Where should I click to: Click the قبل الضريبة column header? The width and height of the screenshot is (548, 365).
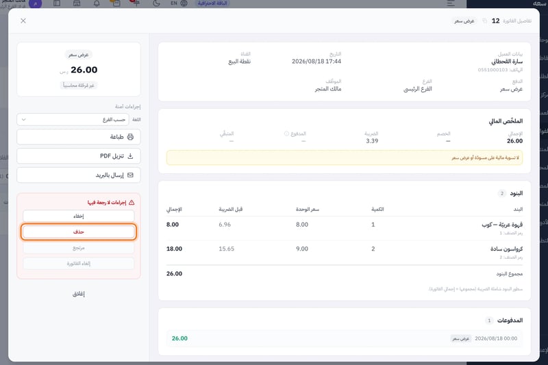(x=230, y=210)
